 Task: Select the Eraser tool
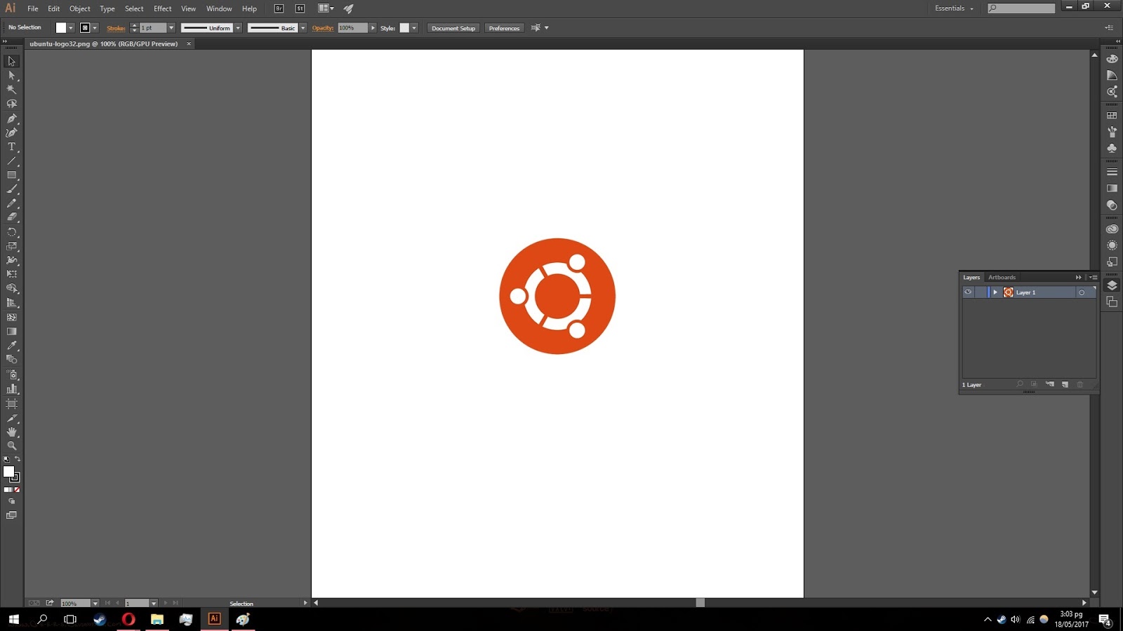12,217
